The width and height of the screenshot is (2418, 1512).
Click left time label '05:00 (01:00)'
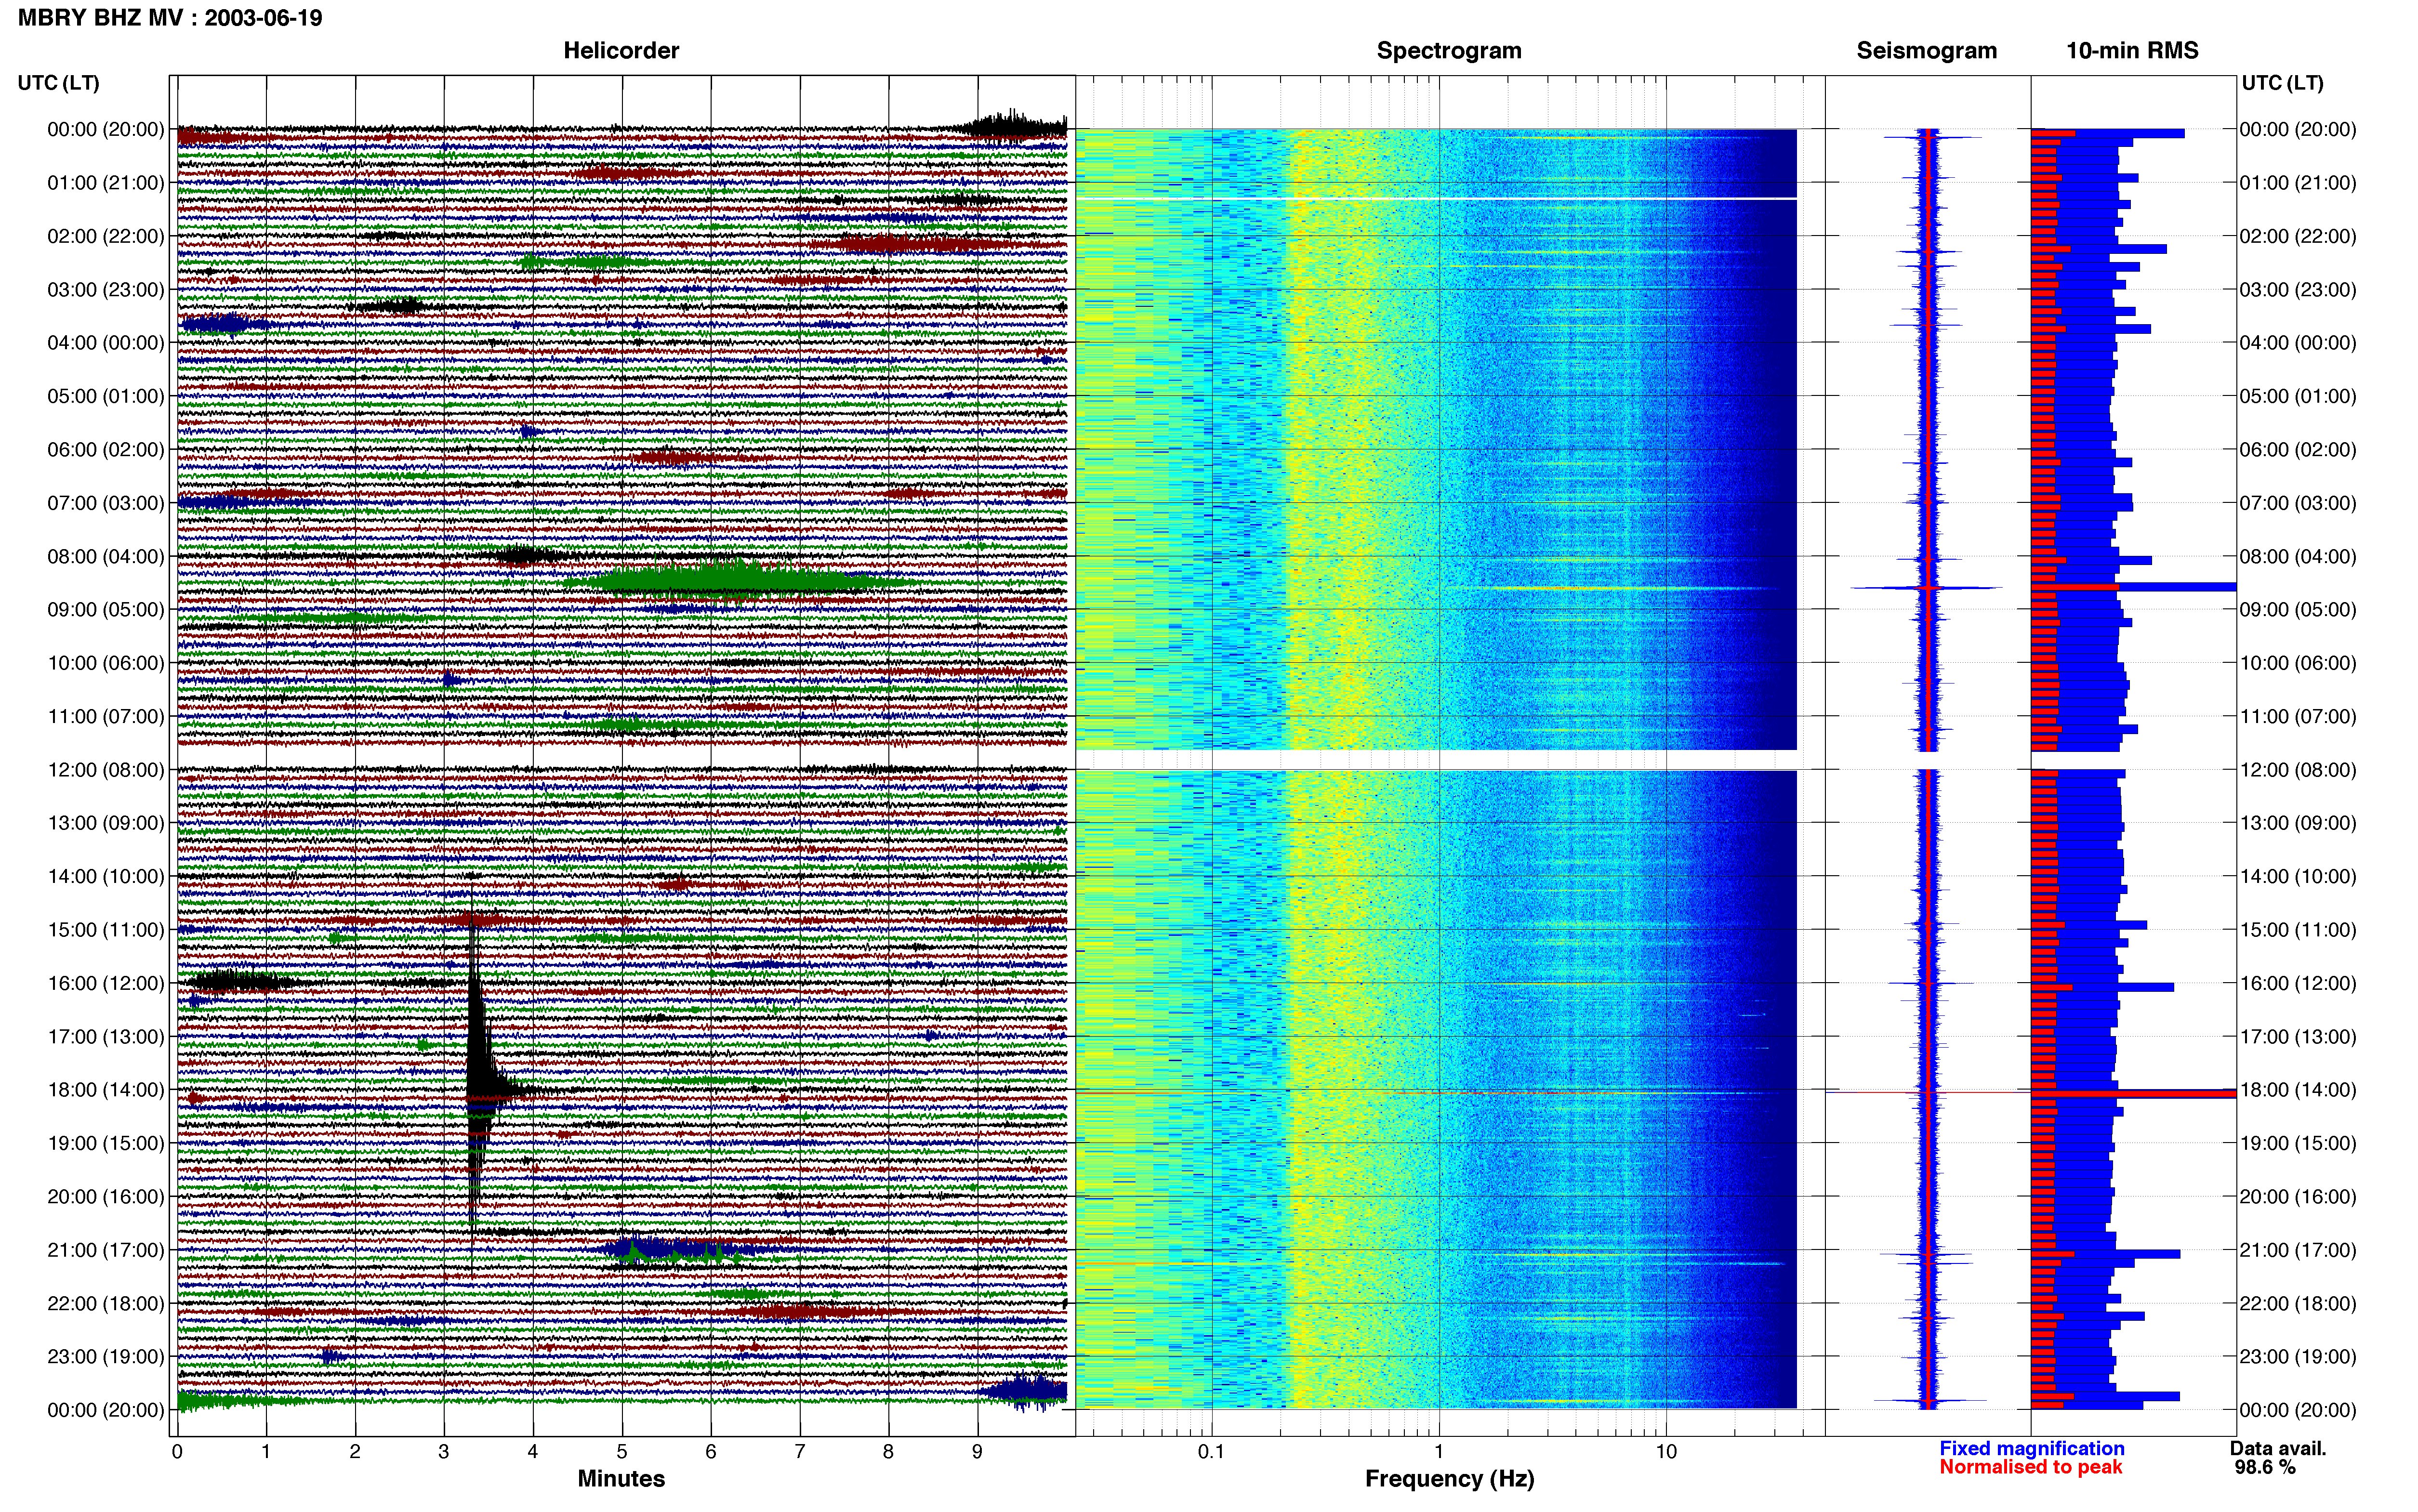click(x=106, y=396)
